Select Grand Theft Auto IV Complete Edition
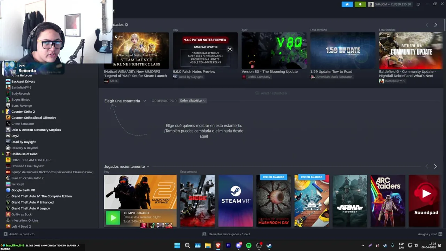This screenshot has width=446, height=251. [41, 196]
